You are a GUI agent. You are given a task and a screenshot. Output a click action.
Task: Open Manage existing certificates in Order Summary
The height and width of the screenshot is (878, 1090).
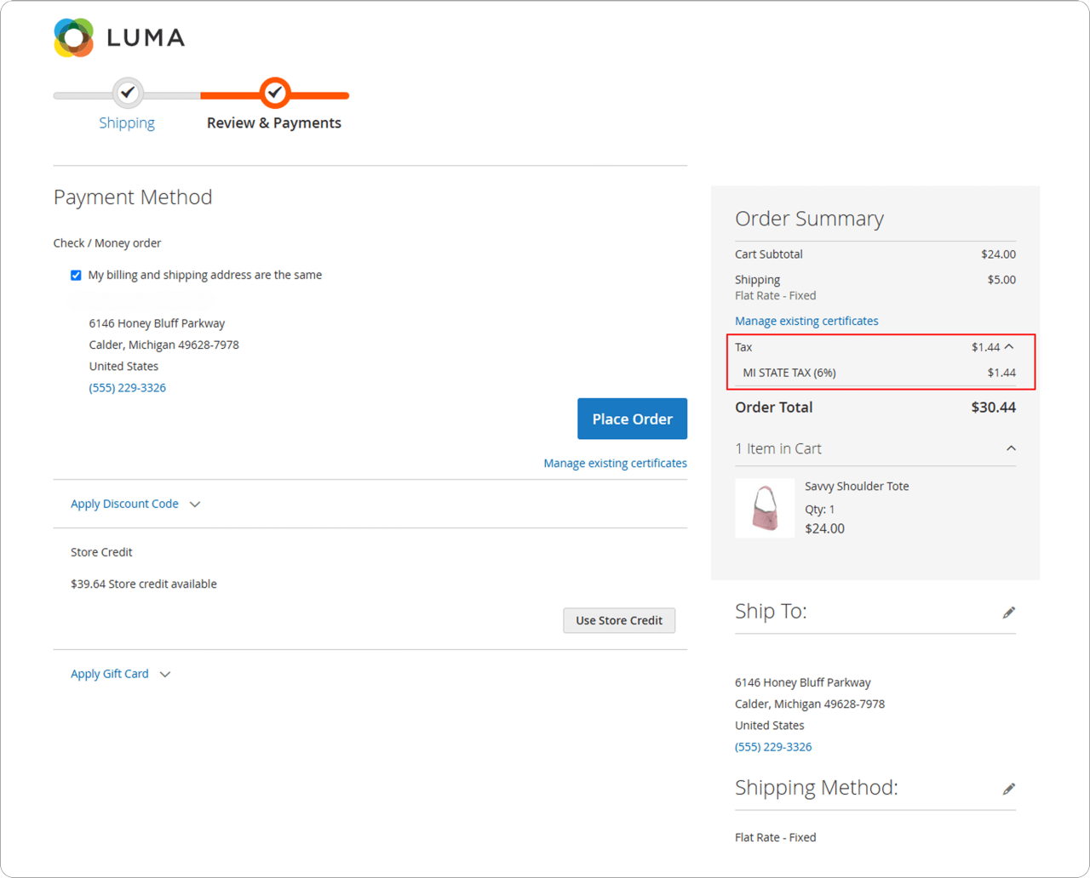pos(806,321)
